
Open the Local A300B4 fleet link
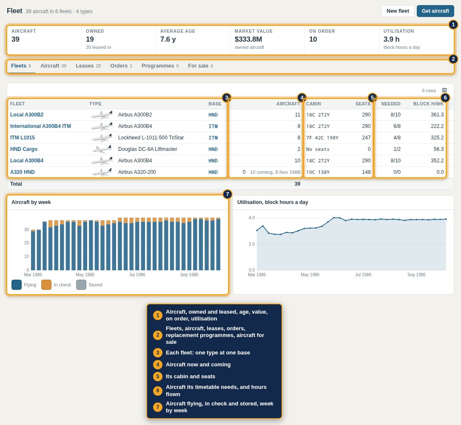click(27, 161)
